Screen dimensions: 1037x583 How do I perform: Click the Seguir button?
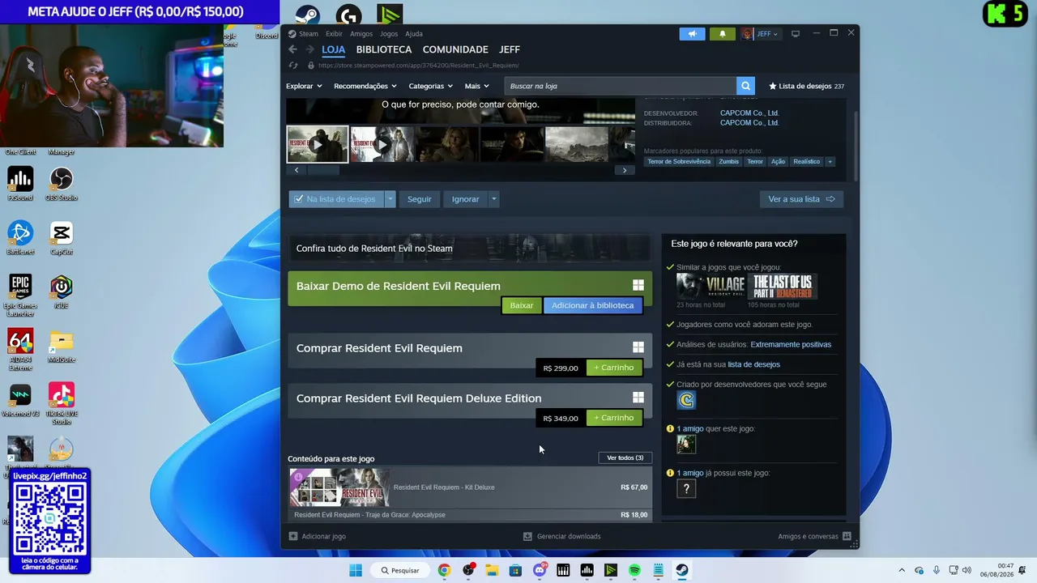click(420, 199)
